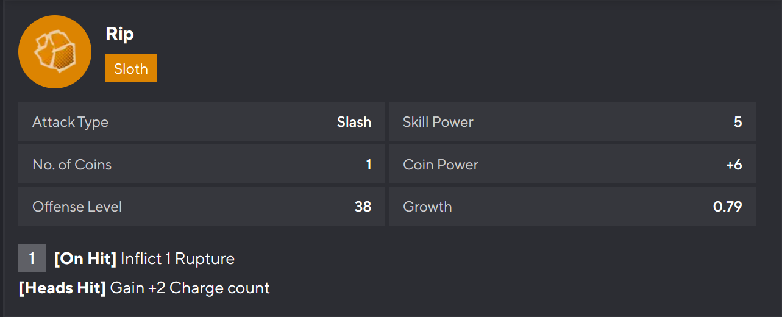The image size is (782, 317).
Task: Click the Growth value 0.79
Action: 727,207
